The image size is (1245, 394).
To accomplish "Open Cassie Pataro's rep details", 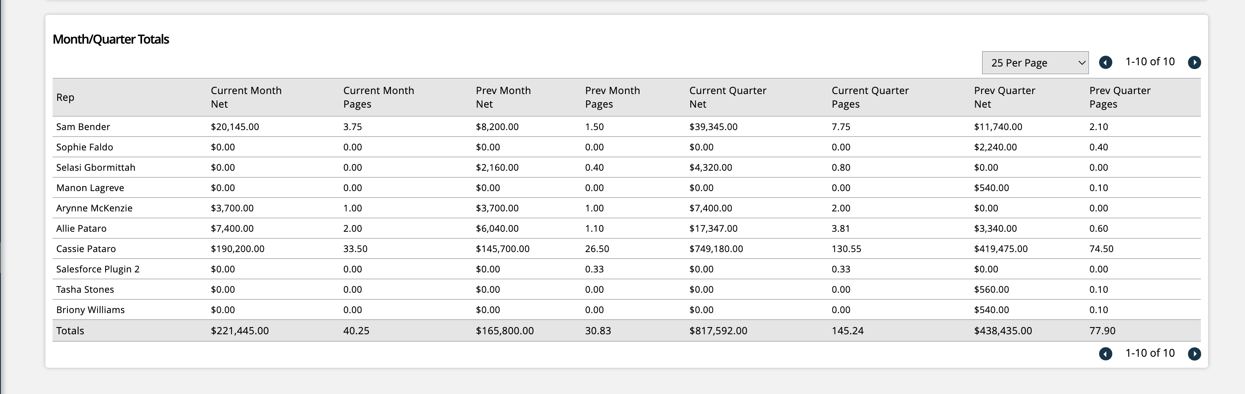I will tap(86, 249).
